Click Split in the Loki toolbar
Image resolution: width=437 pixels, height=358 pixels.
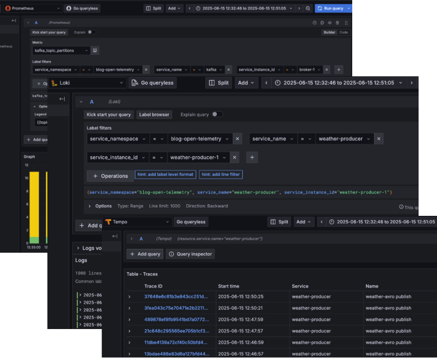pyautogui.click(x=219, y=83)
